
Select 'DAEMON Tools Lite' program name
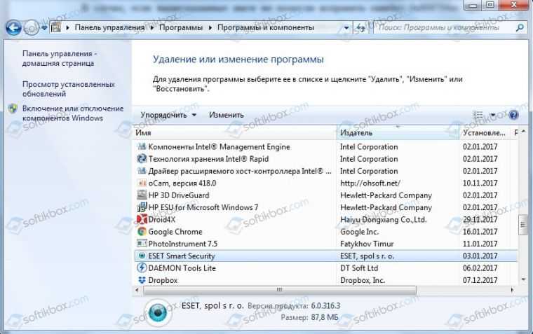(182, 268)
